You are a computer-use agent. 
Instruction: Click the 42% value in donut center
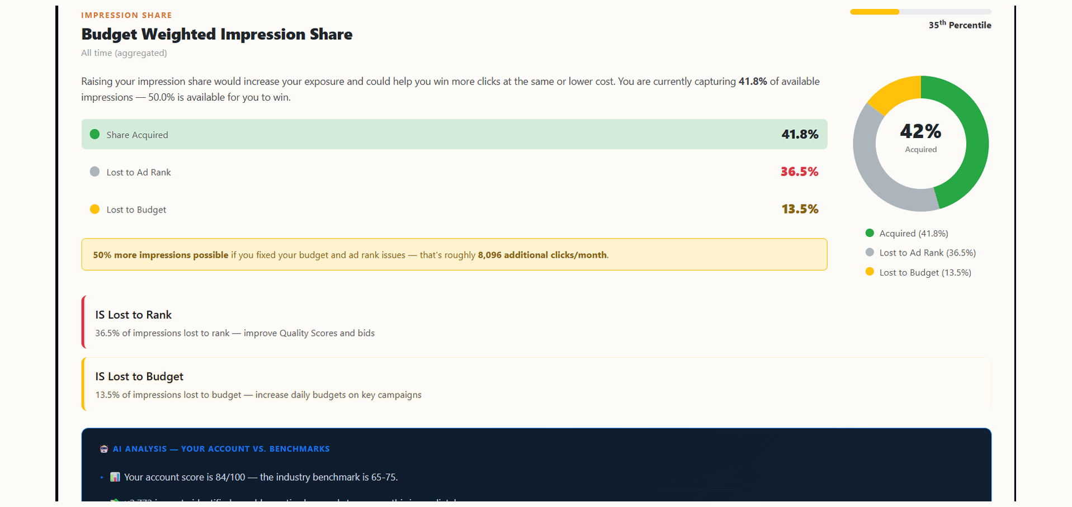click(920, 131)
